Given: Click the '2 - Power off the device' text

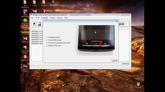Looking at the screenshot, I should (54, 40).
